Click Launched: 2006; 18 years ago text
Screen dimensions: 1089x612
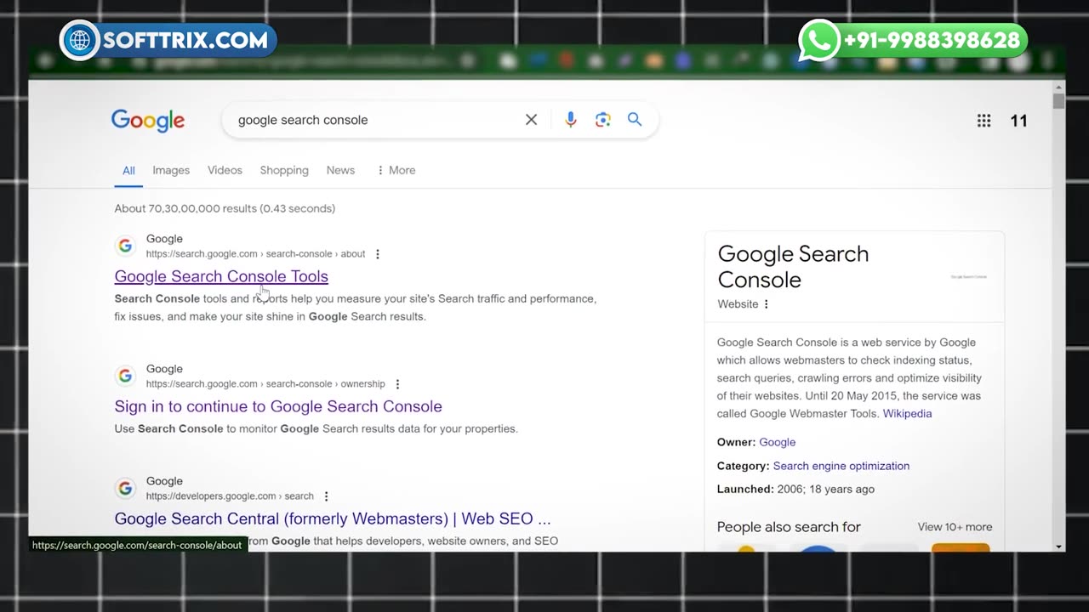(795, 490)
